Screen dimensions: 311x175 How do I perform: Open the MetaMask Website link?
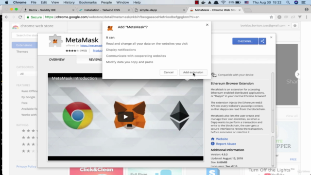coord(222,139)
